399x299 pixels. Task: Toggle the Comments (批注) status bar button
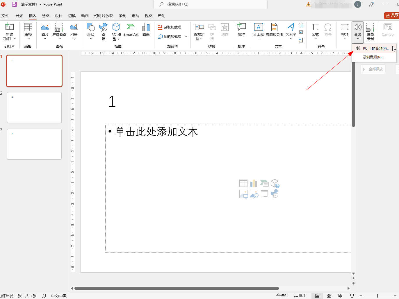point(300,296)
